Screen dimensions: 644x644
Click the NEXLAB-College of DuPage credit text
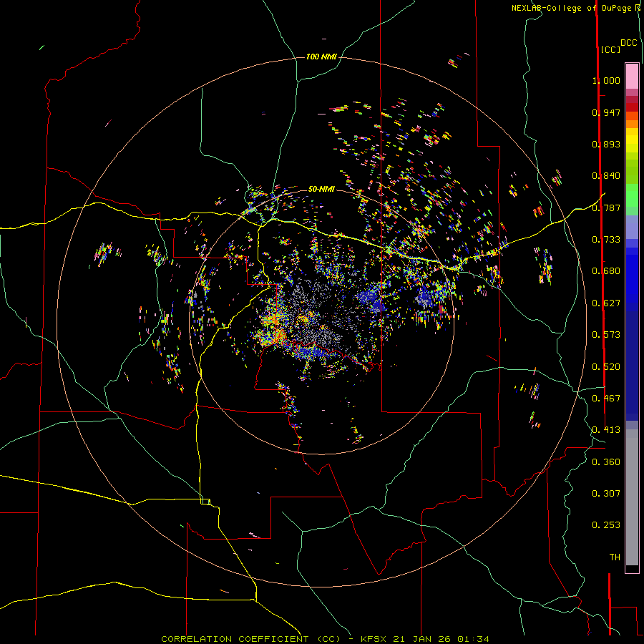pyautogui.click(x=571, y=8)
